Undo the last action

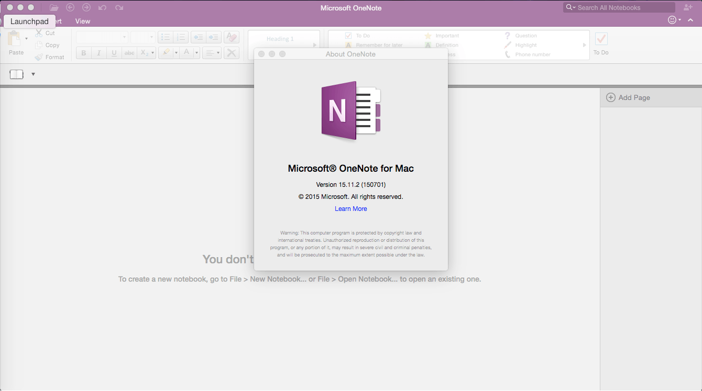(x=103, y=7)
